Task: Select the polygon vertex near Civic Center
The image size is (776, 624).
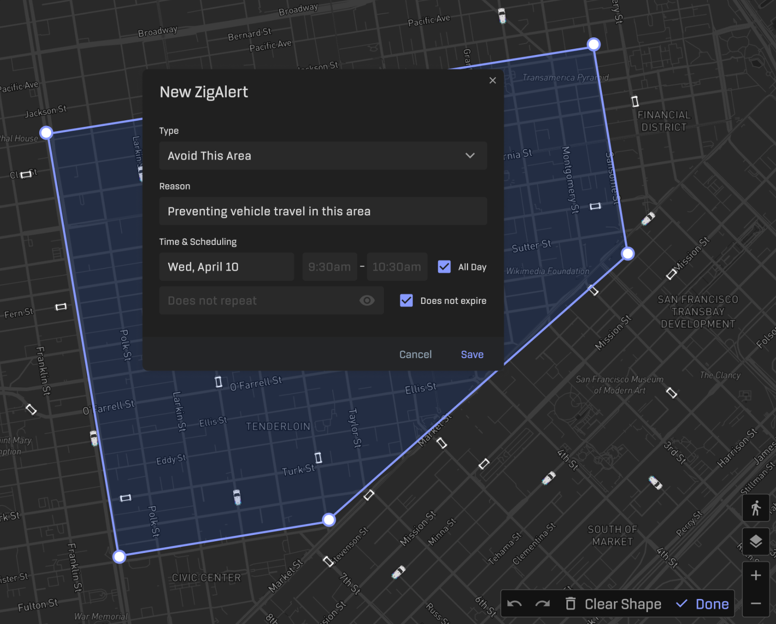Action: [119, 556]
